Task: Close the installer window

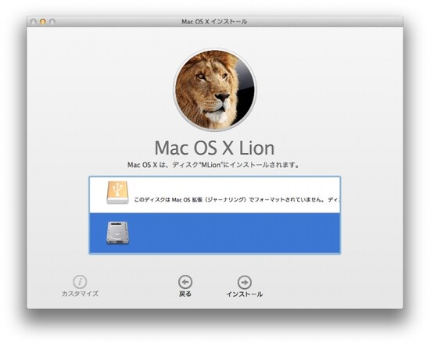Action: [33, 21]
